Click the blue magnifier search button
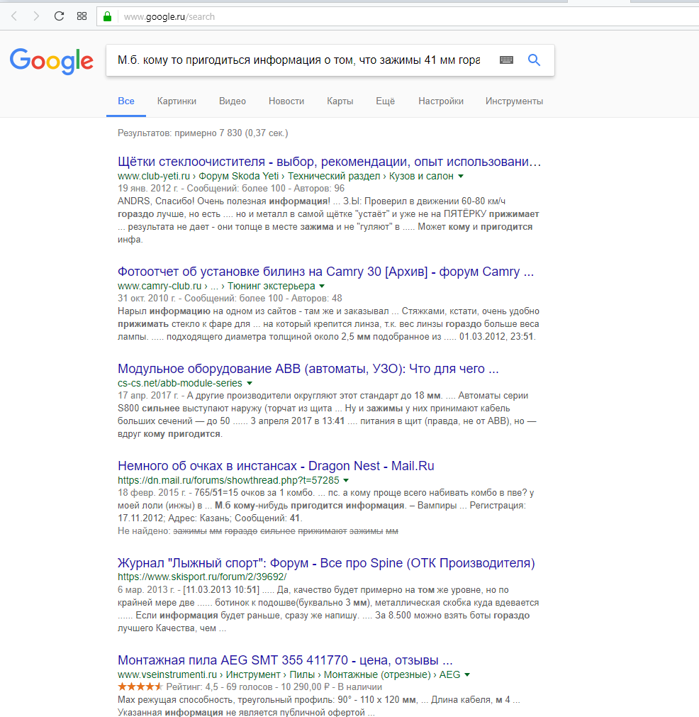The image size is (699, 717). (x=535, y=60)
